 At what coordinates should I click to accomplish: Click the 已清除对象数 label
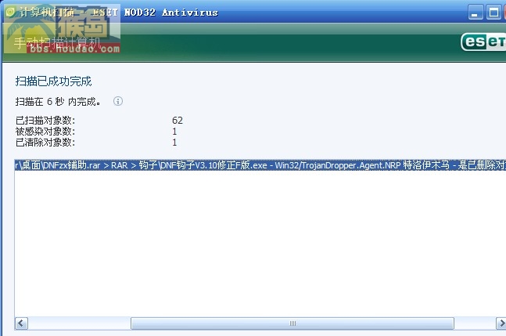[45, 143]
